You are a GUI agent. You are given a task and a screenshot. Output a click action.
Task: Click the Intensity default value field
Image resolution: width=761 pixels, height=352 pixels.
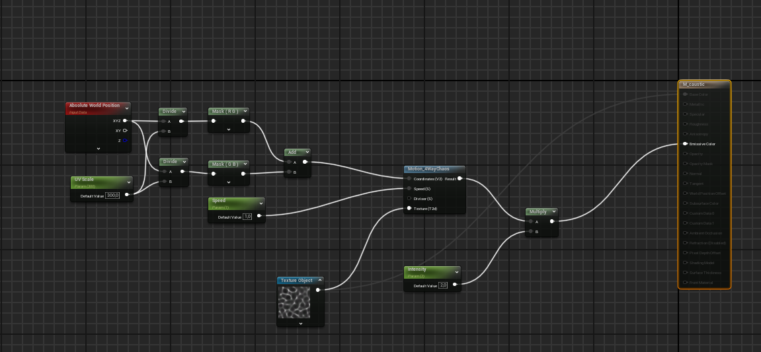click(x=443, y=285)
